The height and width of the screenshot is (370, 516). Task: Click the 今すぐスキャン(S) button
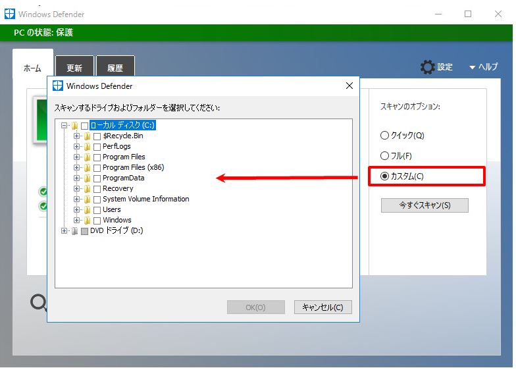(x=425, y=205)
